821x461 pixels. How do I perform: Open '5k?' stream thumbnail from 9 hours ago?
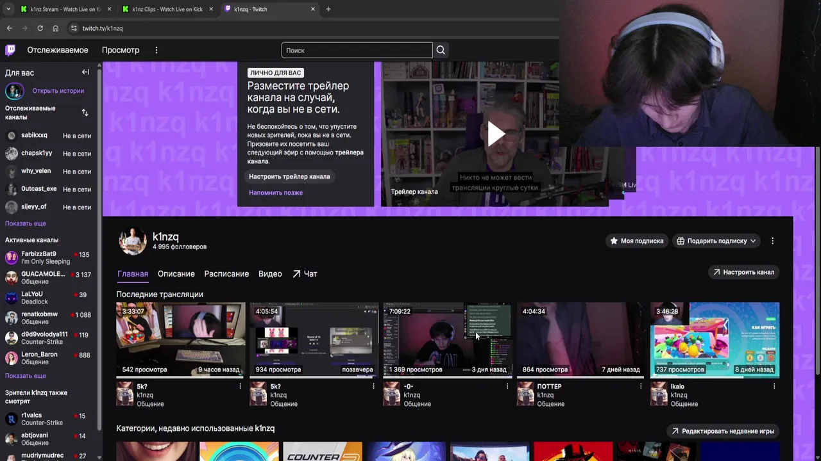pos(181,340)
